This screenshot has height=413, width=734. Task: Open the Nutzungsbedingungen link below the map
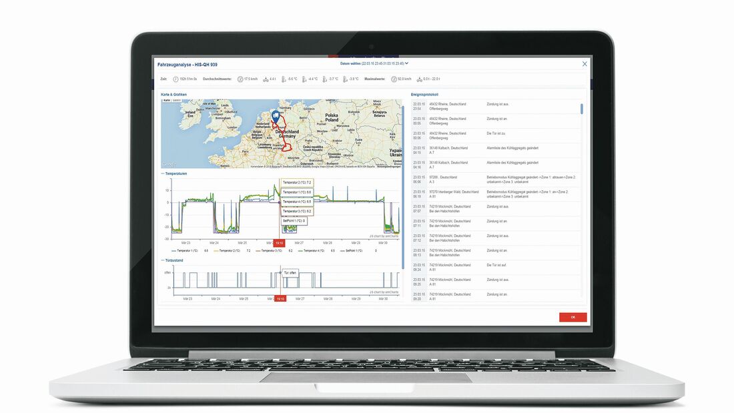[x=388, y=165]
